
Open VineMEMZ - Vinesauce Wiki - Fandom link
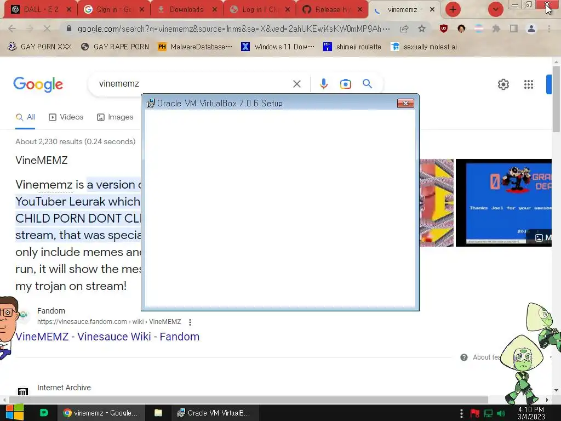pyautogui.click(x=107, y=337)
